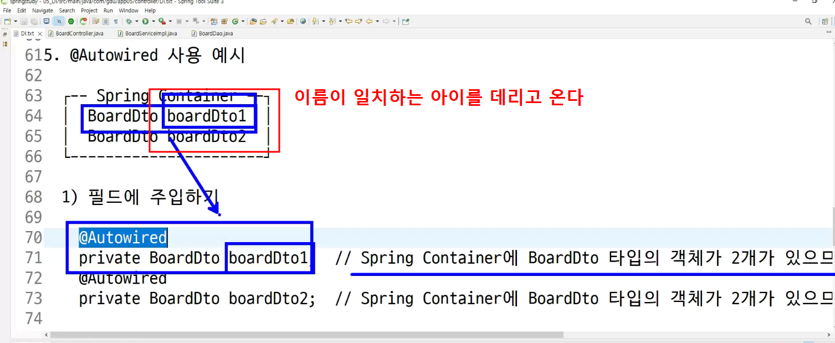835x343 pixels.
Task: Click the New Java Package icon
Action: click(x=224, y=22)
